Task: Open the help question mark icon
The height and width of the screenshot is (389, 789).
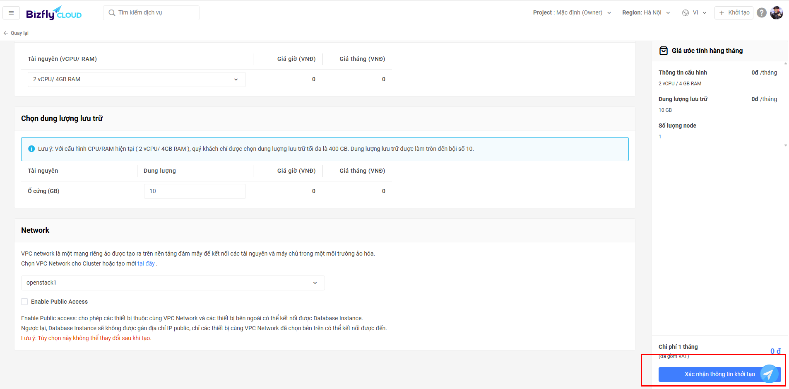Action: [x=761, y=13]
